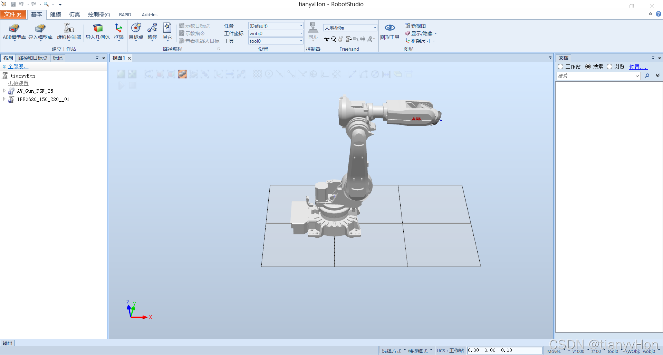The width and height of the screenshot is (663, 355).
Task: Open the import model library button
Action: click(x=40, y=32)
